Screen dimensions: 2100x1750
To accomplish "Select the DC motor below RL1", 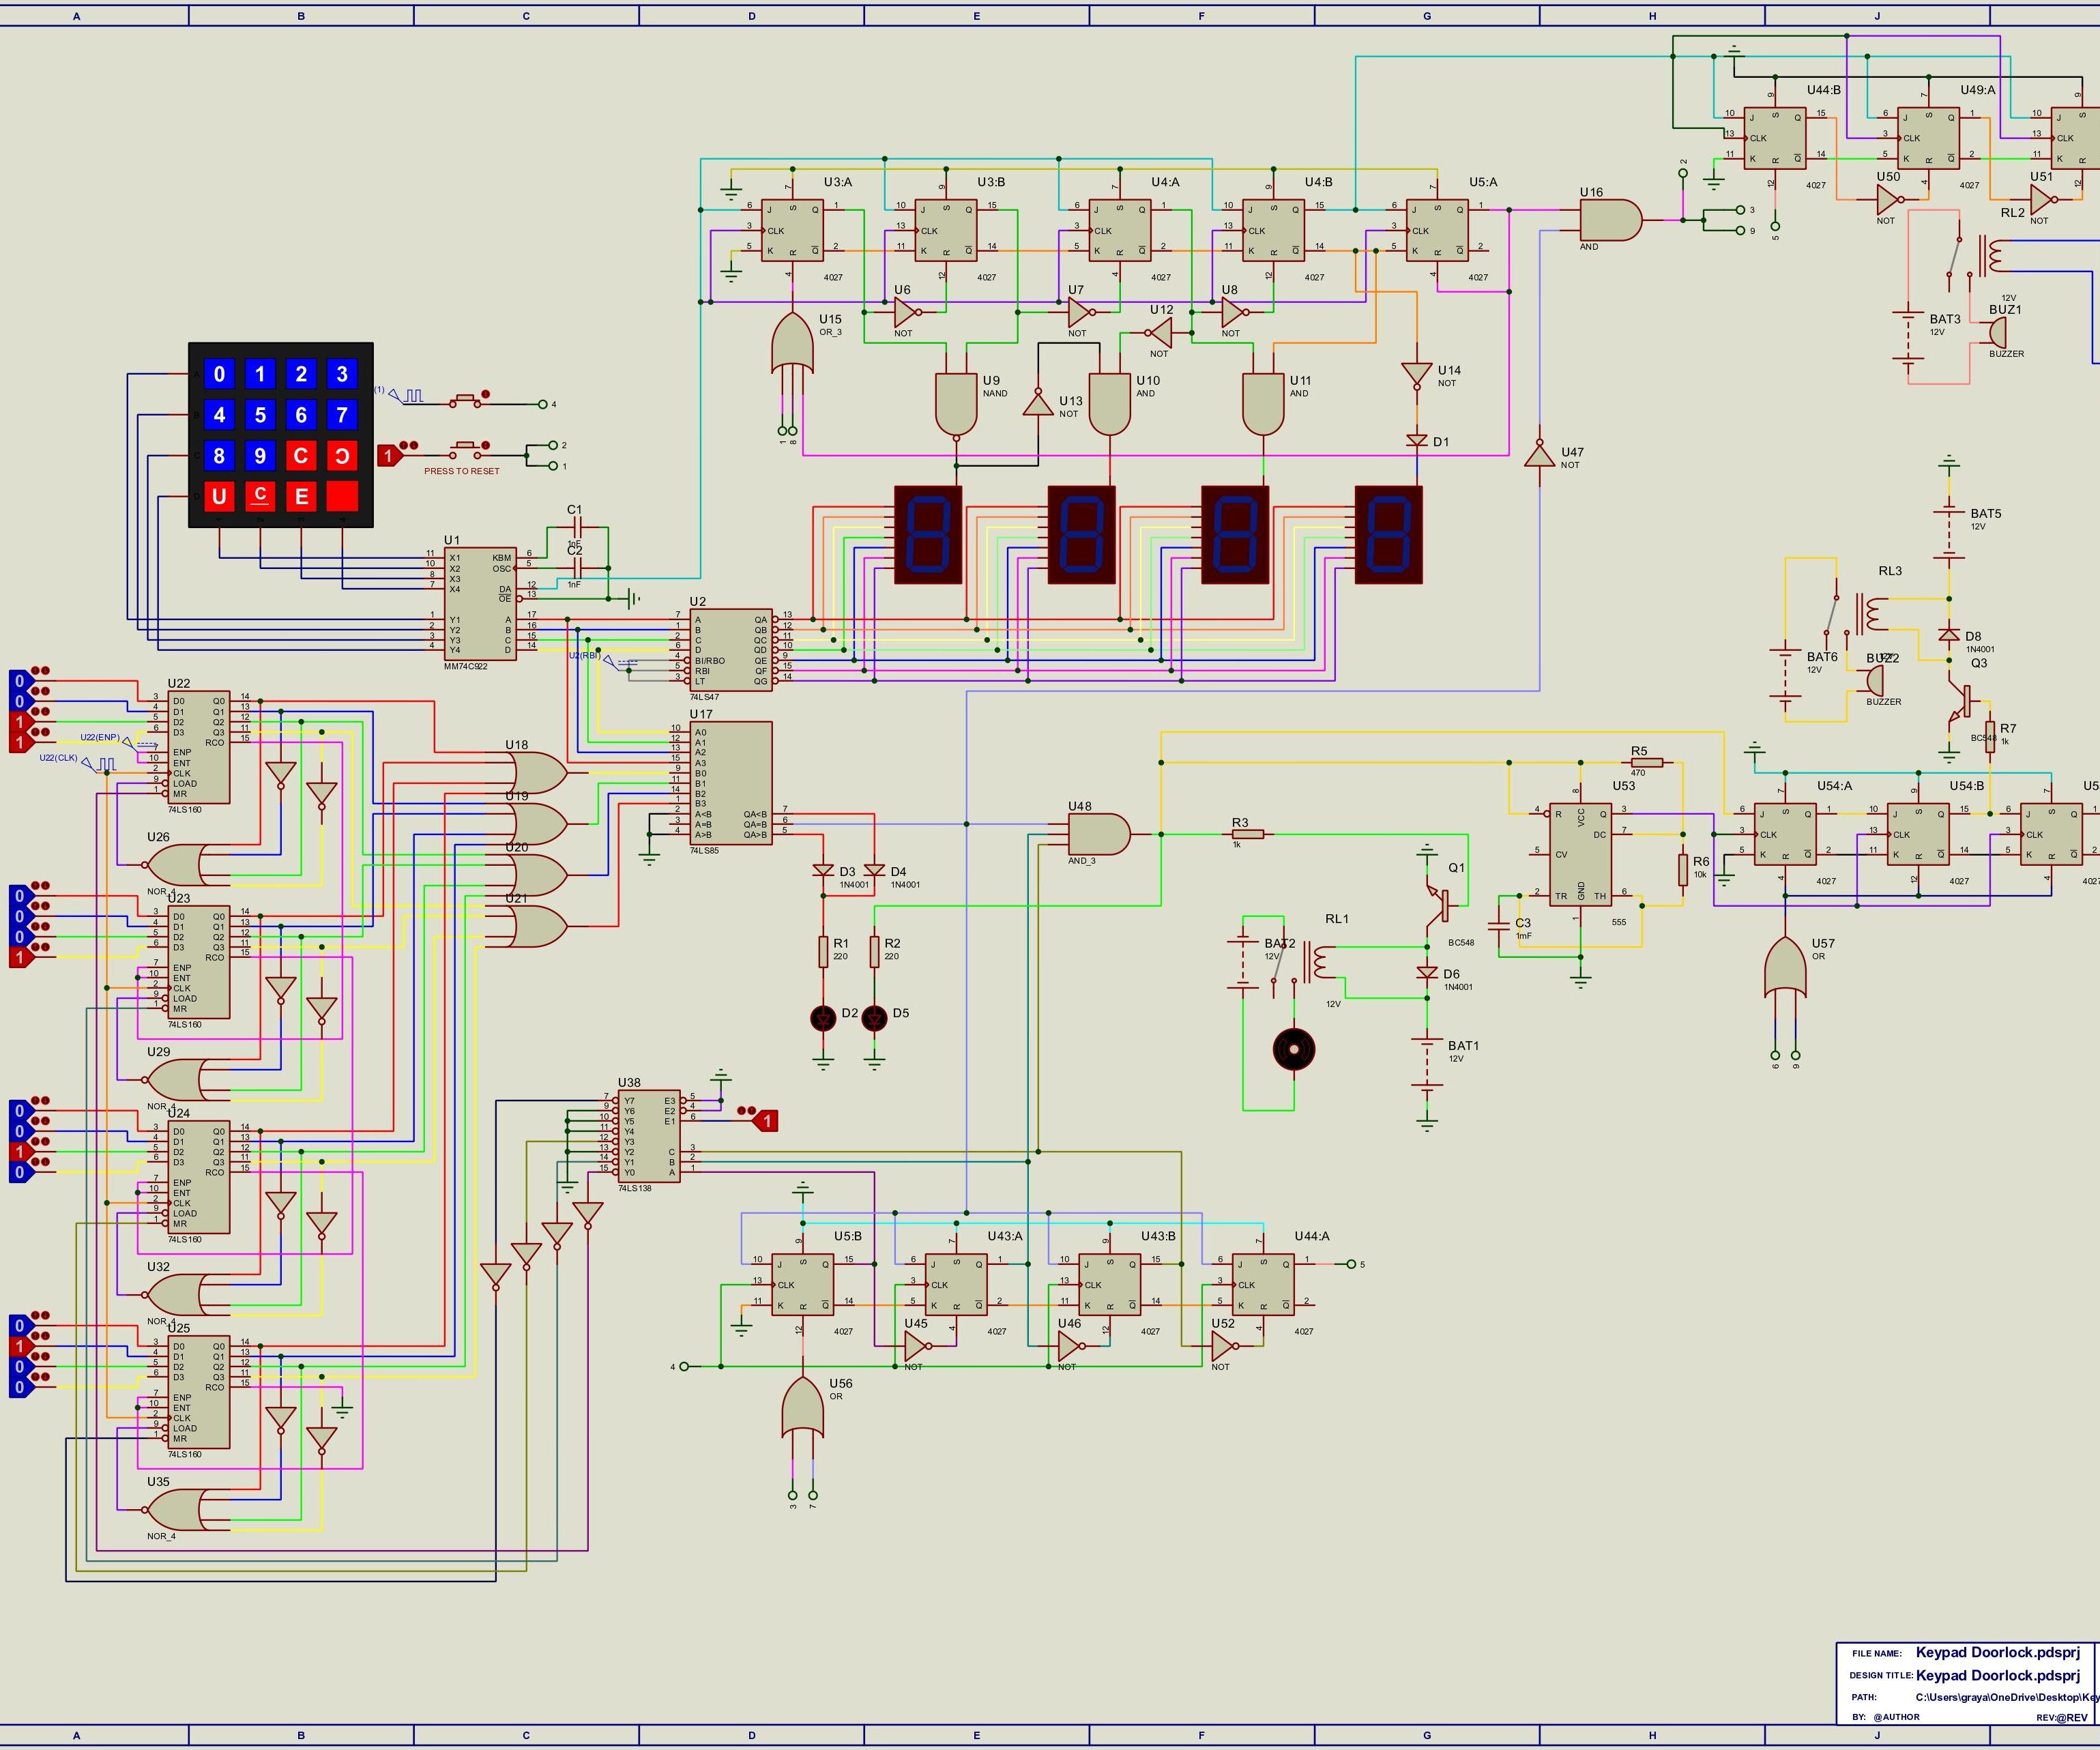I will click(x=1294, y=1049).
